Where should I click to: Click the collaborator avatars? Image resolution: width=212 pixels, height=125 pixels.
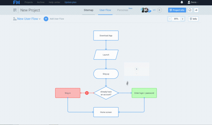tap(146, 10)
